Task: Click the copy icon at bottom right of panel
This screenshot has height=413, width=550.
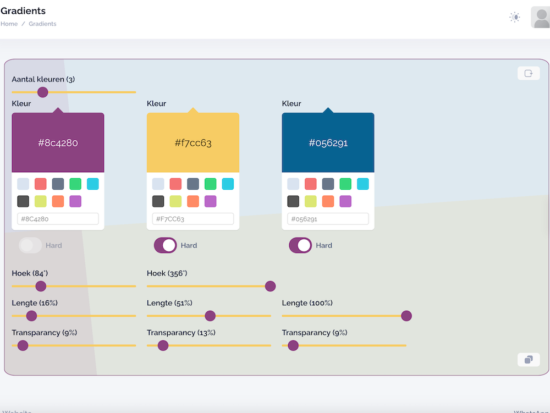Action: [x=529, y=360]
